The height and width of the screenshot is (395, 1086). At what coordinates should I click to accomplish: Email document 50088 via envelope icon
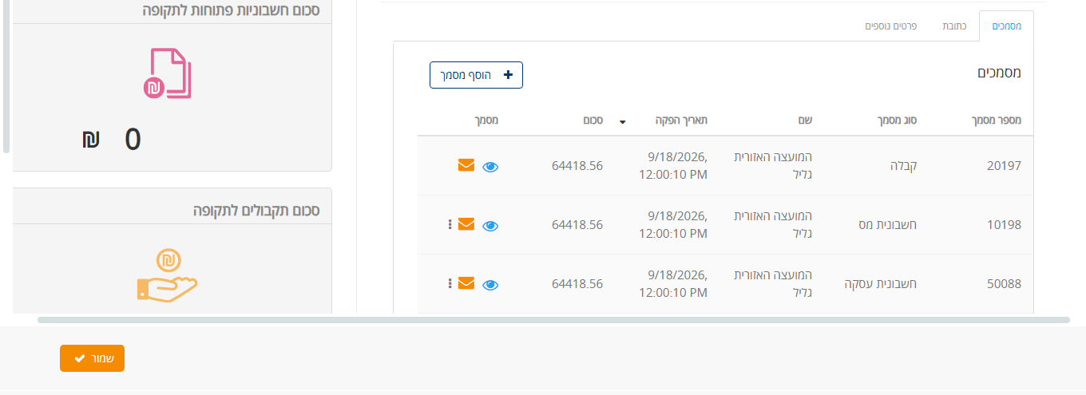coord(466,283)
